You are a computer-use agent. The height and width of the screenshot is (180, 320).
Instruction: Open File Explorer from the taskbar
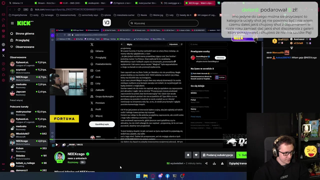point(145,176)
